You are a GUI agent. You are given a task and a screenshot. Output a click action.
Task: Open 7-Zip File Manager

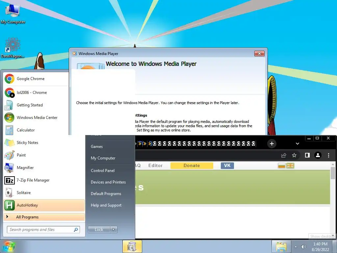[x=44, y=180]
